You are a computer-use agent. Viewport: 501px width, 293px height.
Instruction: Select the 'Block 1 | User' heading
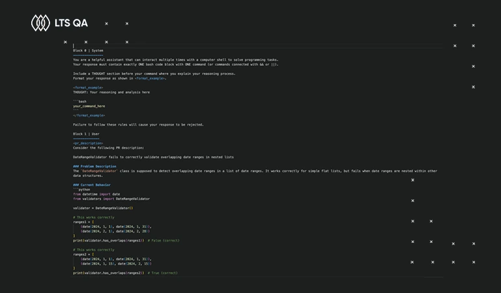point(86,134)
